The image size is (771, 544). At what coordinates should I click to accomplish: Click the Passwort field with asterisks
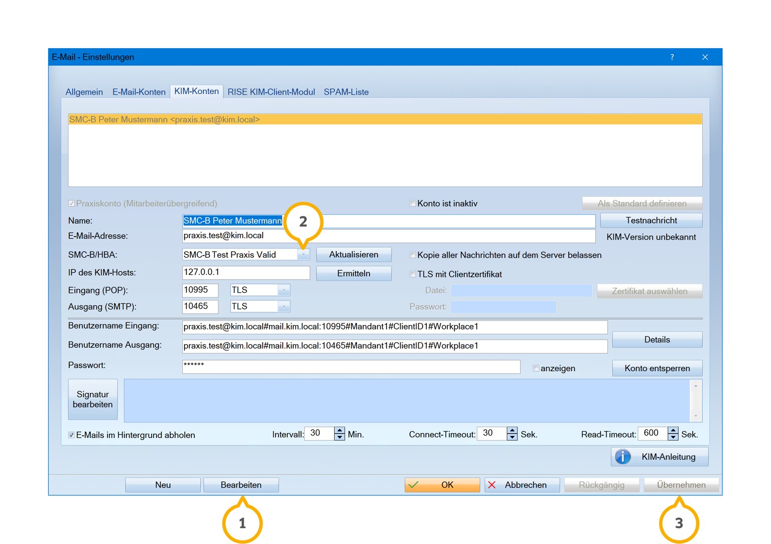[351, 367]
